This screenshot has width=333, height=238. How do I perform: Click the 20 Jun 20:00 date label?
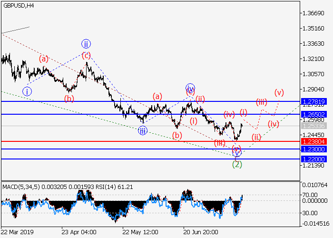point(201,232)
